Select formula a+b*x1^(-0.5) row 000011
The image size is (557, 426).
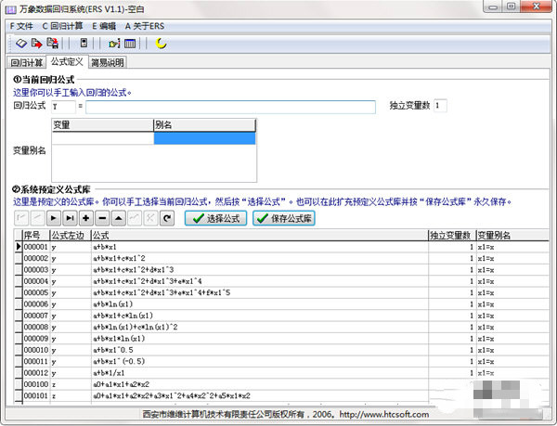point(282,361)
